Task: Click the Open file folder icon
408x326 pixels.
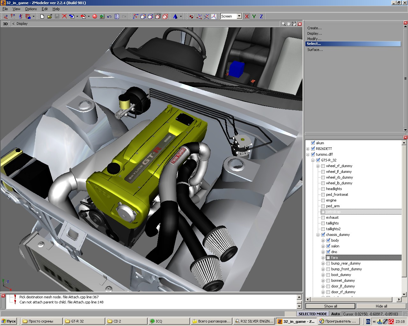Action: (x=49, y=16)
